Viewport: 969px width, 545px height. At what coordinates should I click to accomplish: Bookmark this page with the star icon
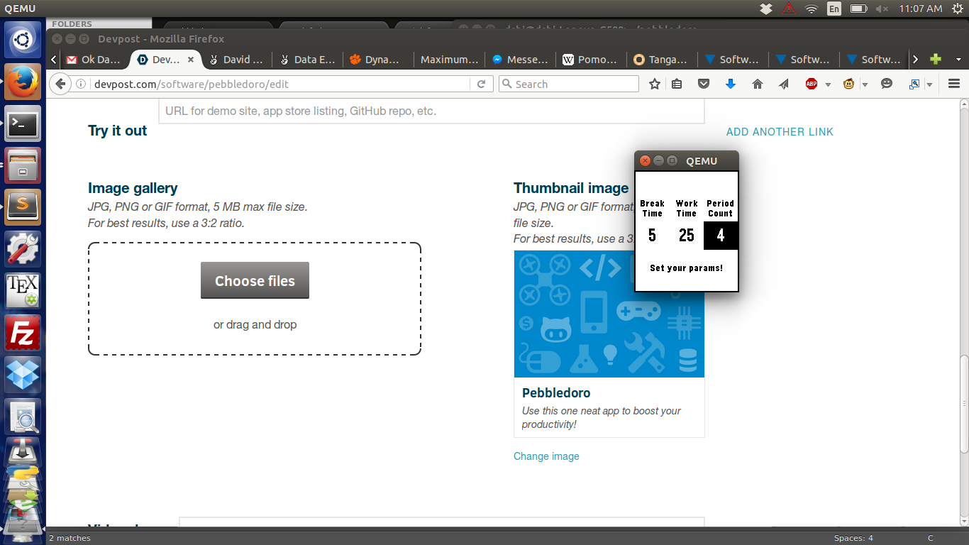(655, 84)
